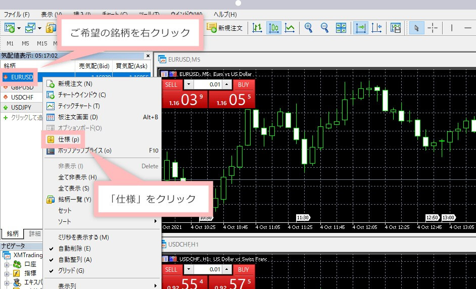The width and height of the screenshot is (476, 289).
Task: Click the 新規注文 menu item icon
Action: (51, 84)
